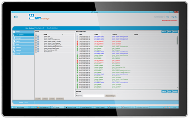Open the Manage sidebar icon
Screen dimensions: 189x118
click(14, 38)
